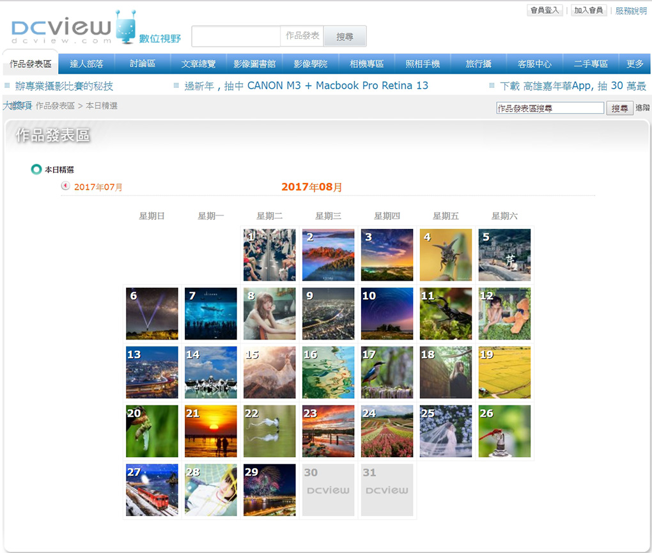Click the previous month arrow icon

65,186
